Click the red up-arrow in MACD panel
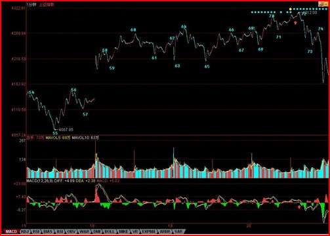Viewport: 330px width, 236px height. 299,206
